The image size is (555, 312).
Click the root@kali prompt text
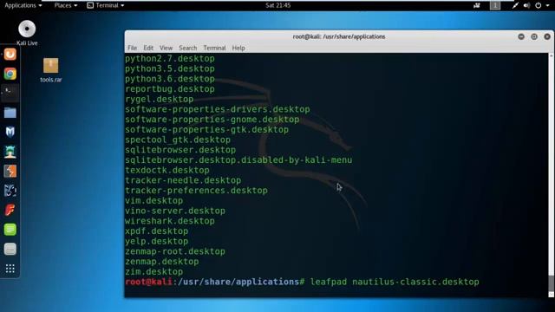148,282
